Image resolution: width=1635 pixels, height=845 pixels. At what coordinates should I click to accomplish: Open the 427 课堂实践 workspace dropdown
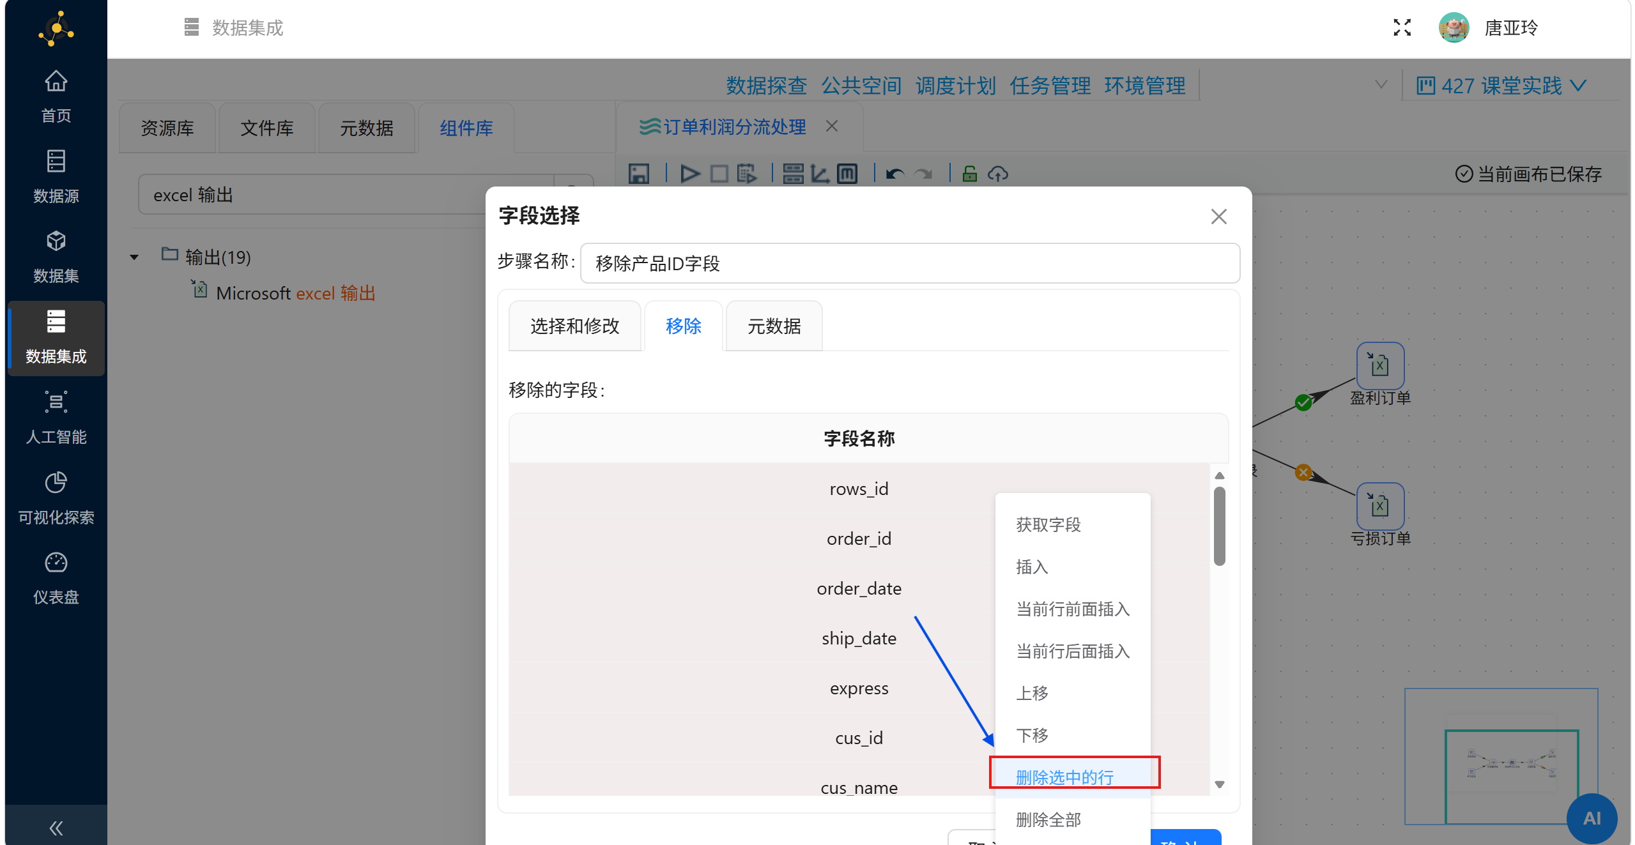(x=1501, y=86)
